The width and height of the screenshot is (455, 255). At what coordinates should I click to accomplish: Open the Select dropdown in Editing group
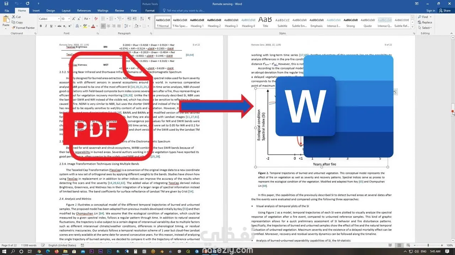point(425,28)
